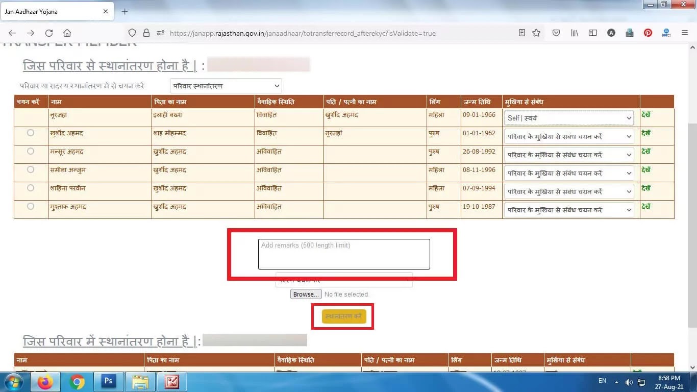697x392 pixels.
Task: Go forward to the next page
Action: coord(31,33)
